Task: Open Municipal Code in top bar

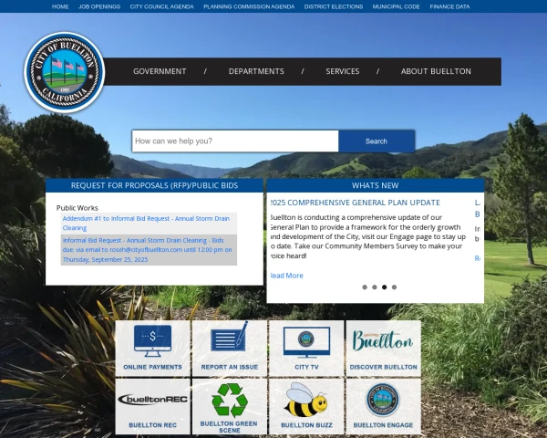Action: coord(397,6)
